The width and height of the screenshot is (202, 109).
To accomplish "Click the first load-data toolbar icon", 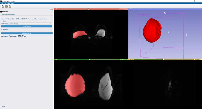I will [3, 6].
